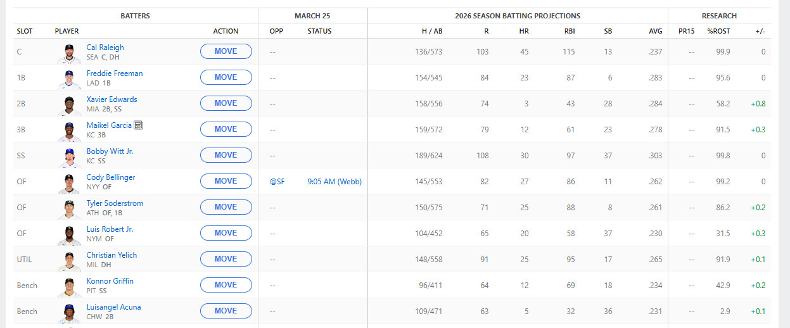Open Christian Yelich player link
This screenshot has width=790, height=328.
click(x=111, y=255)
